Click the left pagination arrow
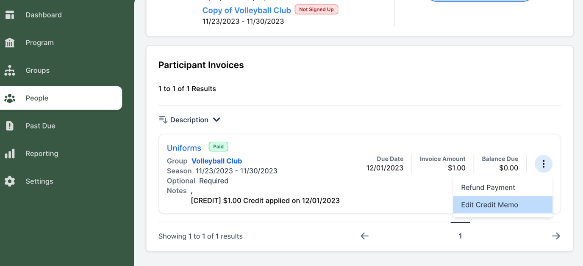This screenshot has width=583, height=266. (364, 236)
